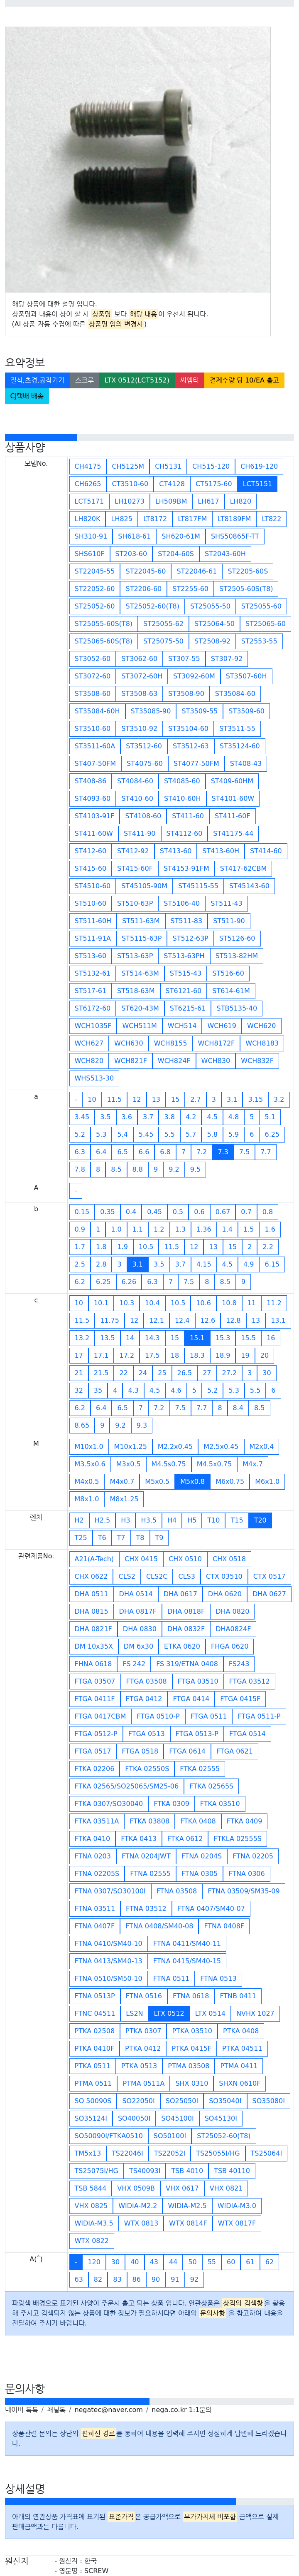Click the green LTX 0512(LCT5152) tag

[137, 380]
